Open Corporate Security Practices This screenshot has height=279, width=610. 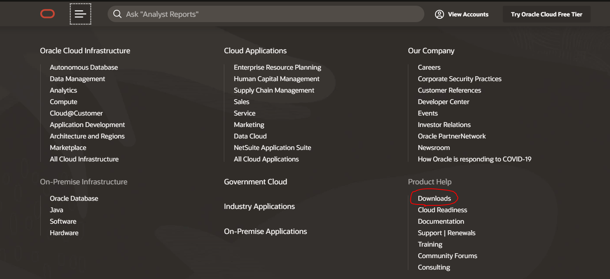point(460,79)
